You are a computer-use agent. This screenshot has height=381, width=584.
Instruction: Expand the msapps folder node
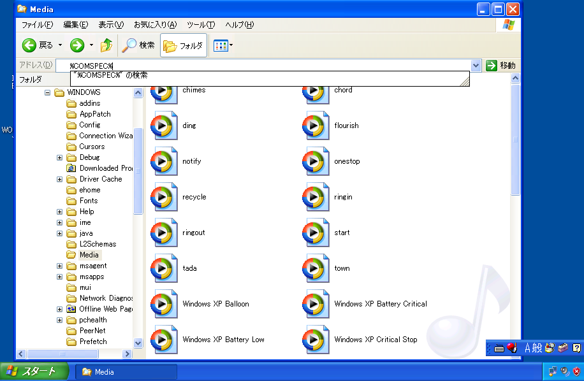[x=59, y=277]
